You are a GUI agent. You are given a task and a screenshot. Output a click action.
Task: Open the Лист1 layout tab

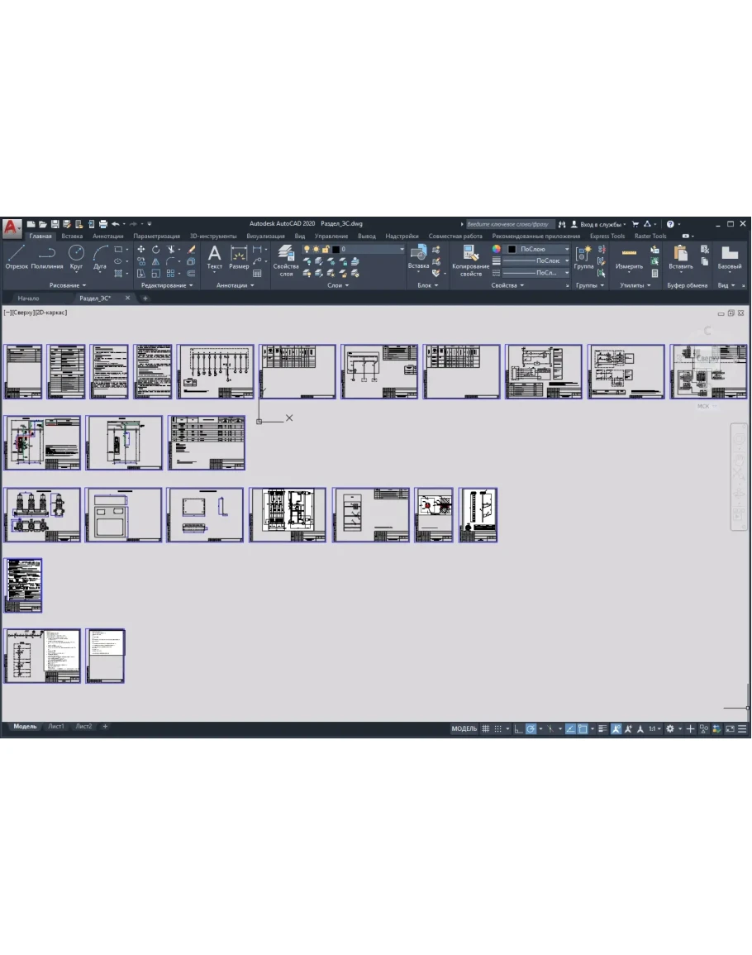(x=55, y=726)
